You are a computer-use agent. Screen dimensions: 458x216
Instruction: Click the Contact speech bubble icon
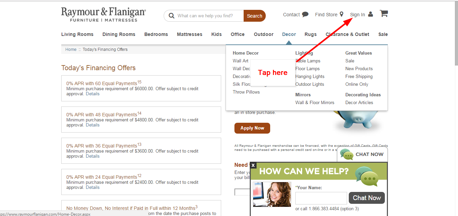pyautogui.click(x=305, y=15)
